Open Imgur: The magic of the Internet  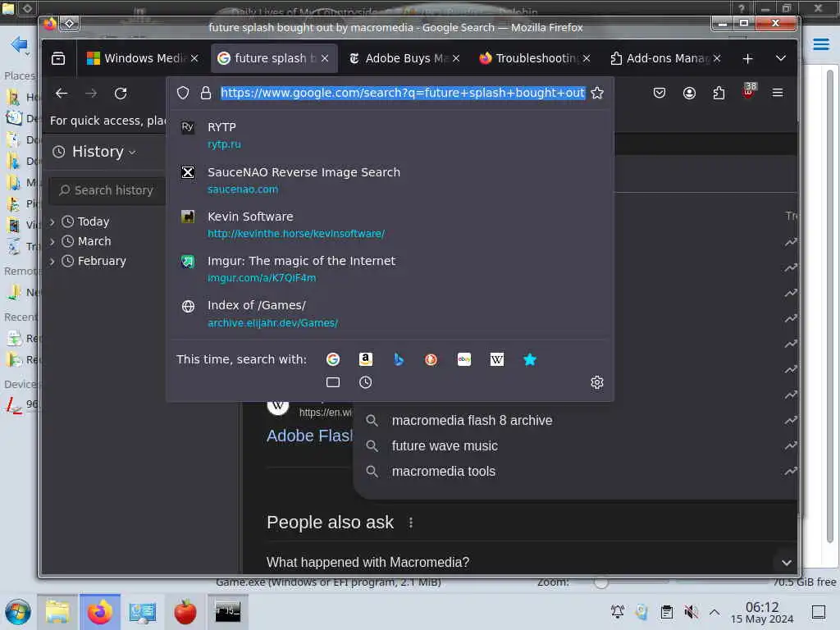390,269
